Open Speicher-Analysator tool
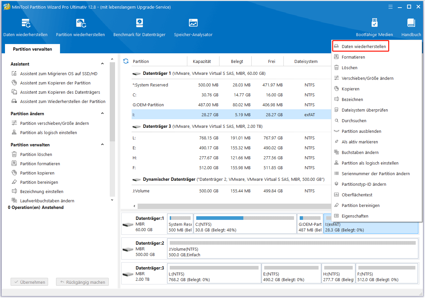 click(193, 27)
